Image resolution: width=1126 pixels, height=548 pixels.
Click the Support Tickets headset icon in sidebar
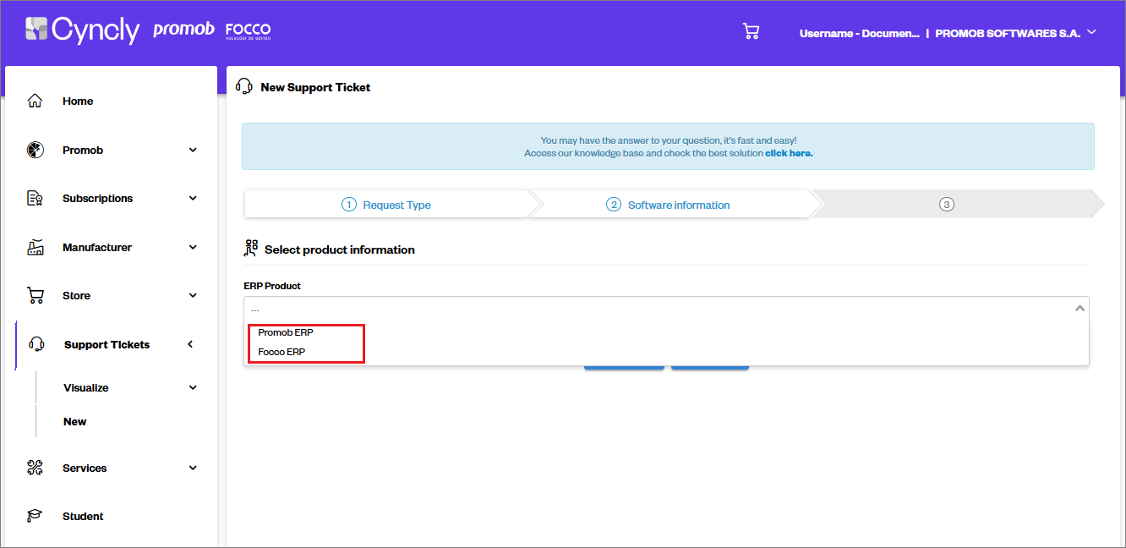tap(36, 344)
